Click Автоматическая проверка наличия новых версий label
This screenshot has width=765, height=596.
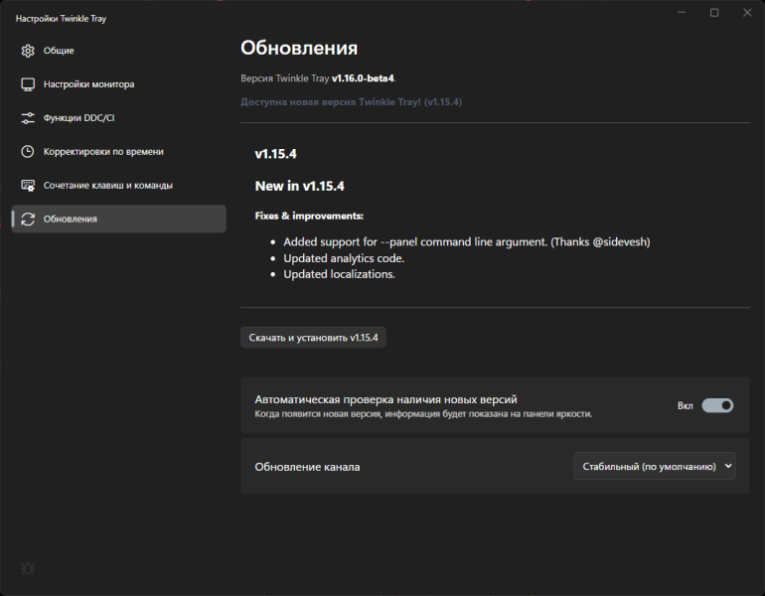tap(385, 399)
